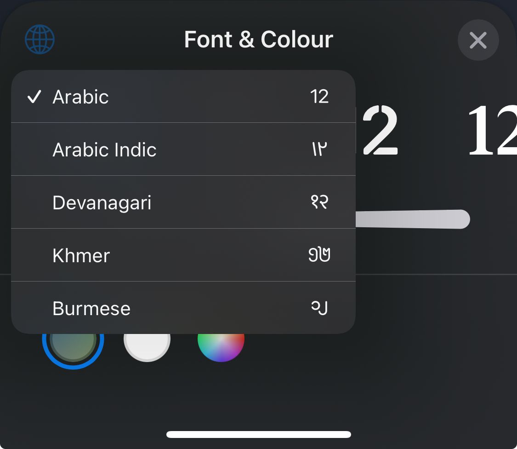
Task: Choose Arabic Indic numerals
Action: pyautogui.click(x=183, y=149)
